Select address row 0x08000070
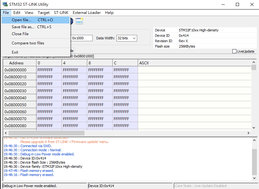Image resolution: width=259 pixels, height=189 pixels. (x=20, y=119)
